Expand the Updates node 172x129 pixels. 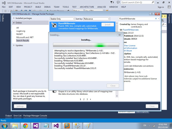[14, 45]
